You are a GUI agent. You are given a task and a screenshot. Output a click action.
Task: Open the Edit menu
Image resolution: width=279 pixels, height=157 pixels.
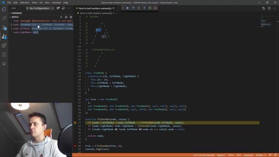coord(16,3)
